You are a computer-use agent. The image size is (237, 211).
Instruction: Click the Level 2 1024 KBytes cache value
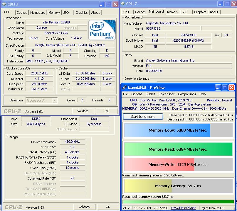tap(85, 84)
